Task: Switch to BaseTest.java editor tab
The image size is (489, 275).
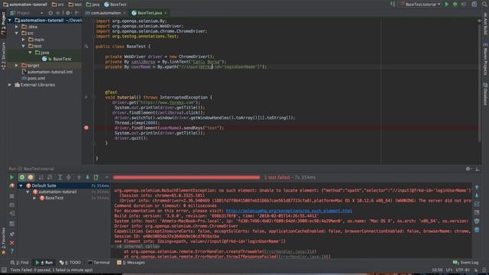Action: (x=150, y=13)
